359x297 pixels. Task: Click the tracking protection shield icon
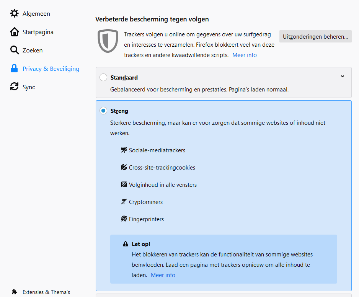pyautogui.click(x=108, y=41)
